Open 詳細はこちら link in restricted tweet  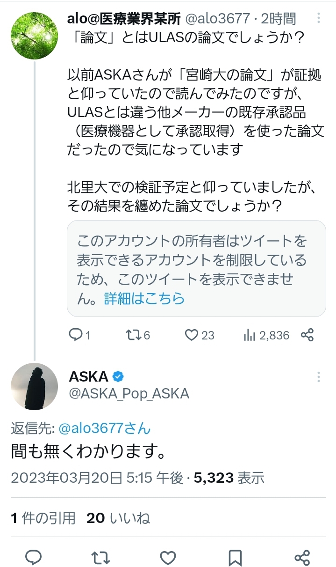coord(144,298)
